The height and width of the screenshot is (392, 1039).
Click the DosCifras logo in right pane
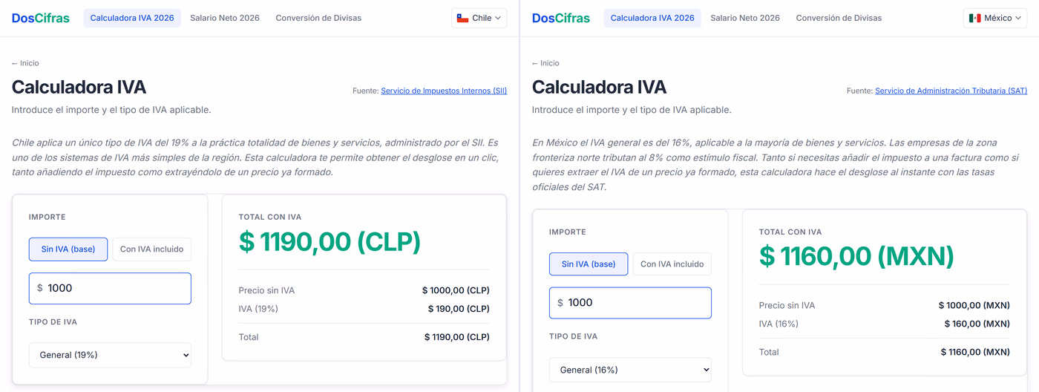click(x=561, y=18)
